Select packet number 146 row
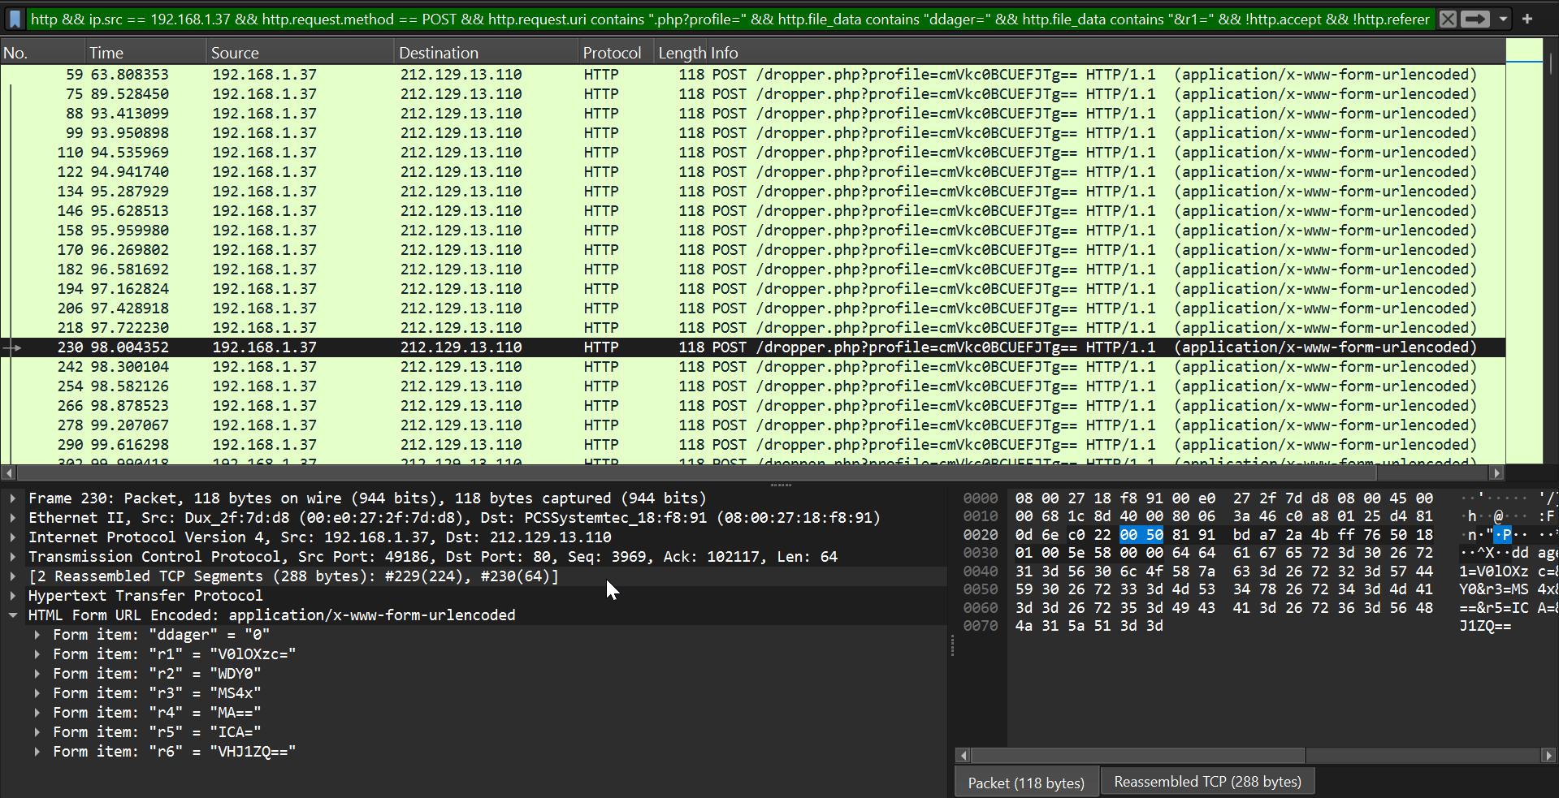The image size is (1559, 798). tap(752, 211)
